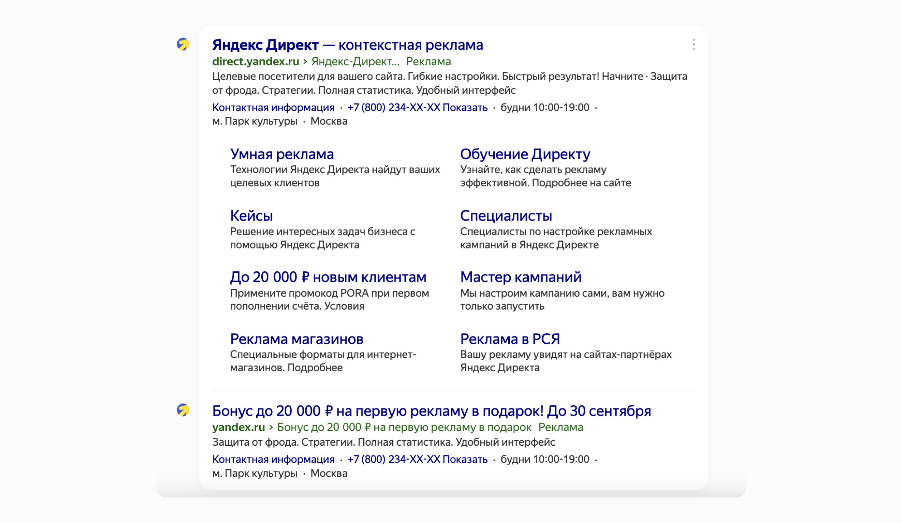Show phone number in the first ad
This screenshot has width=902, height=523.
(x=417, y=107)
